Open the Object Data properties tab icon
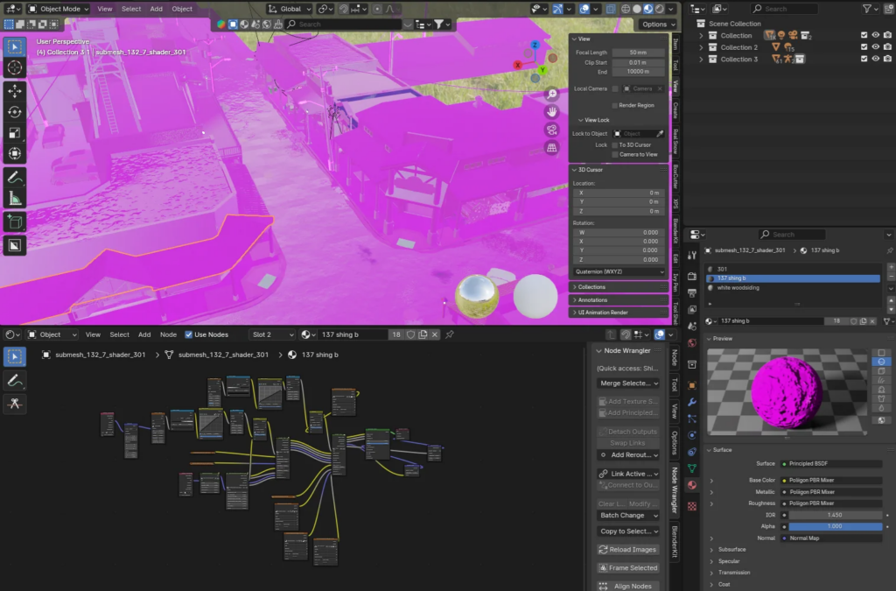This screenshot has width=896, height=591. [x=692, y=468]
